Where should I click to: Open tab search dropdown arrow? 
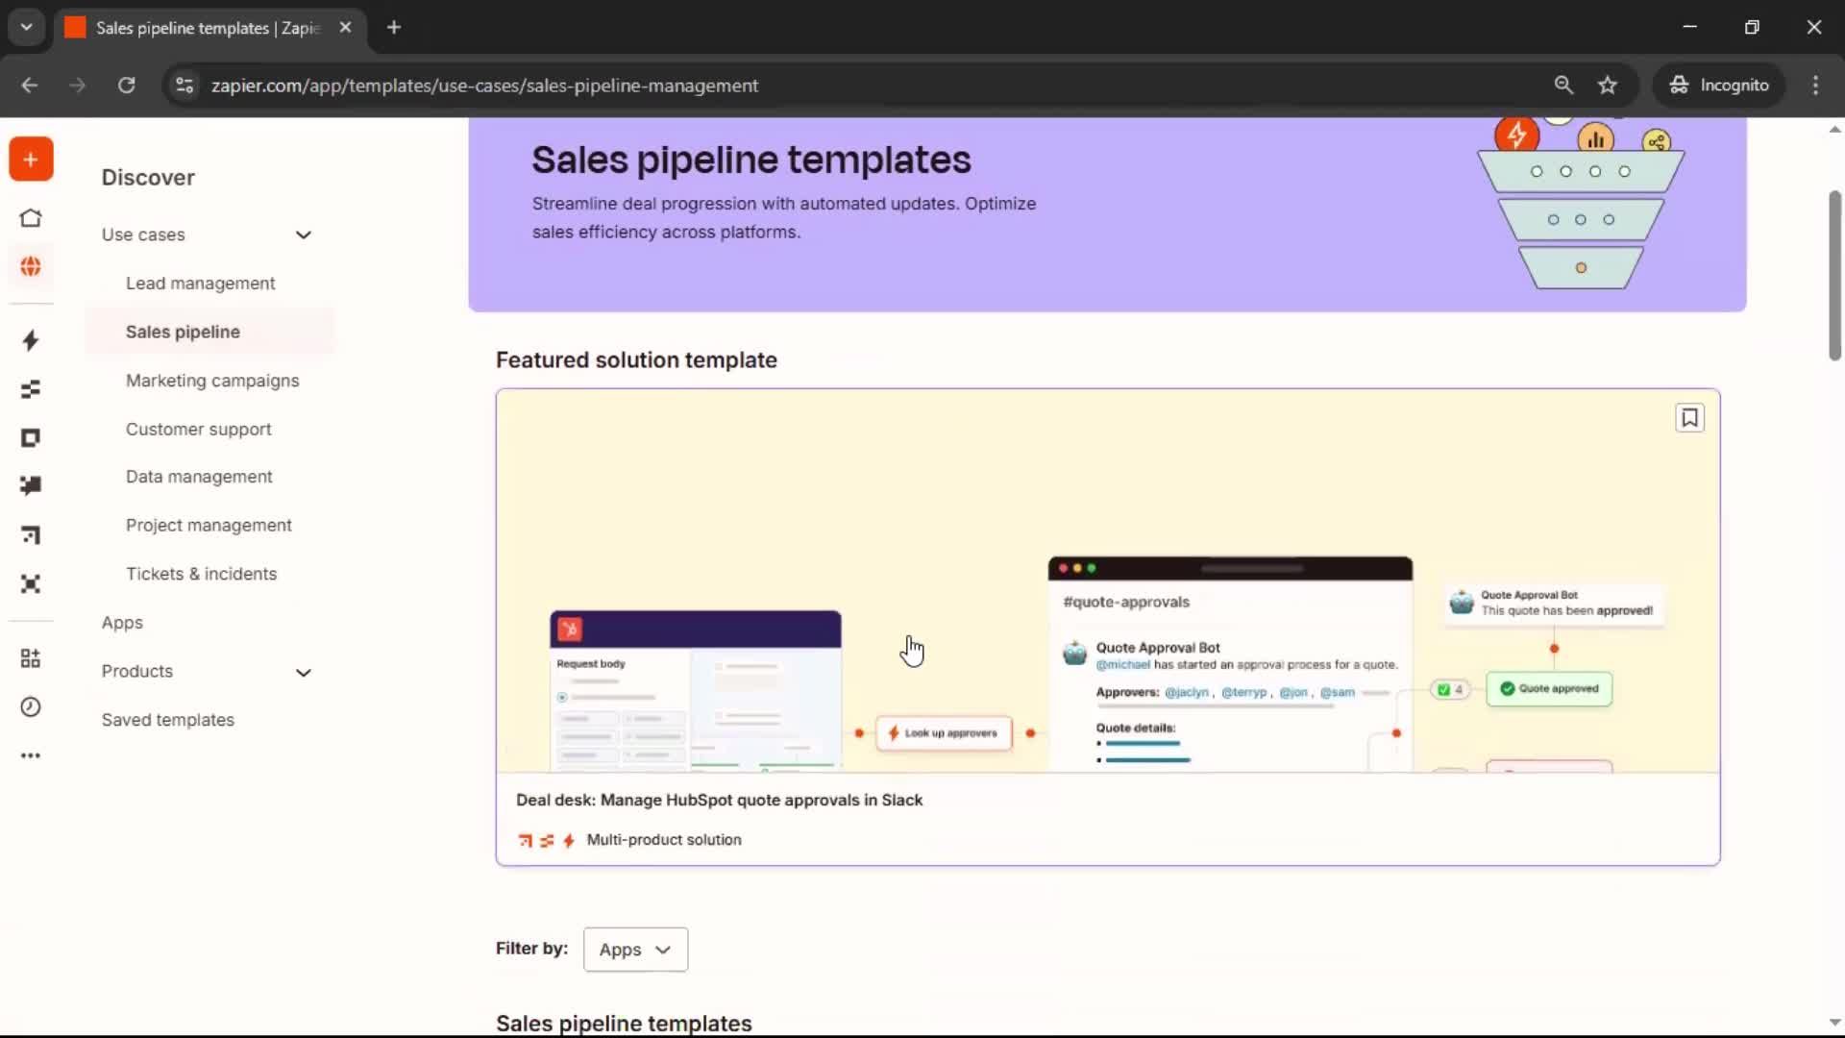[x=27, y=28]
